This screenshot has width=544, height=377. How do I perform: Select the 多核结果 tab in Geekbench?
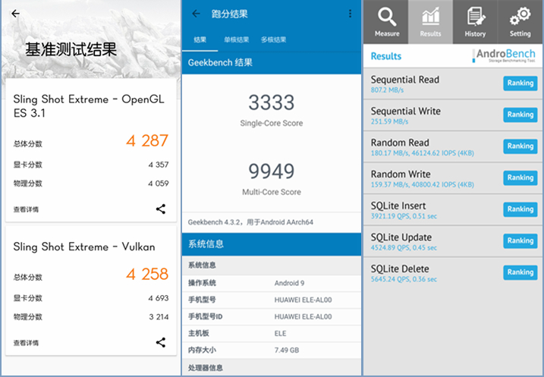tap(273, 39)
